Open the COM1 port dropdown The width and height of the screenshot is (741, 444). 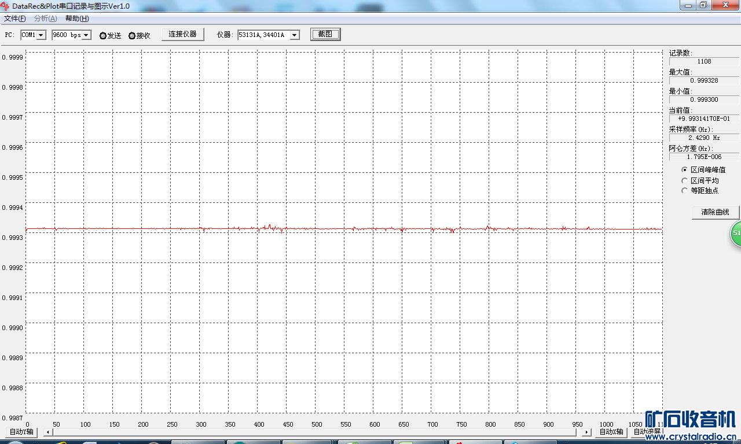coord(41,35)
